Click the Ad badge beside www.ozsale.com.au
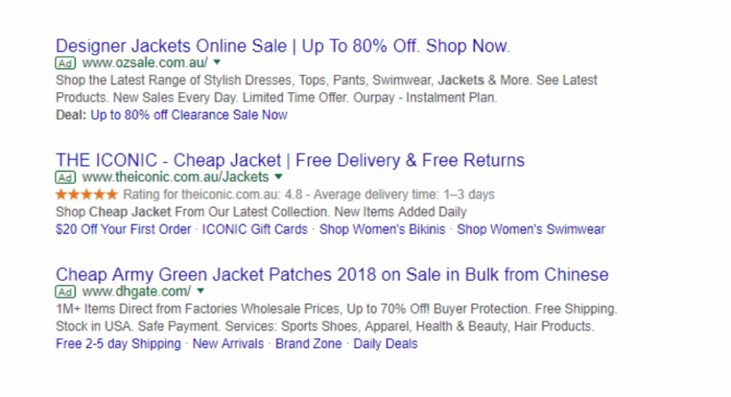731x397 pixels. pos(65,63)
